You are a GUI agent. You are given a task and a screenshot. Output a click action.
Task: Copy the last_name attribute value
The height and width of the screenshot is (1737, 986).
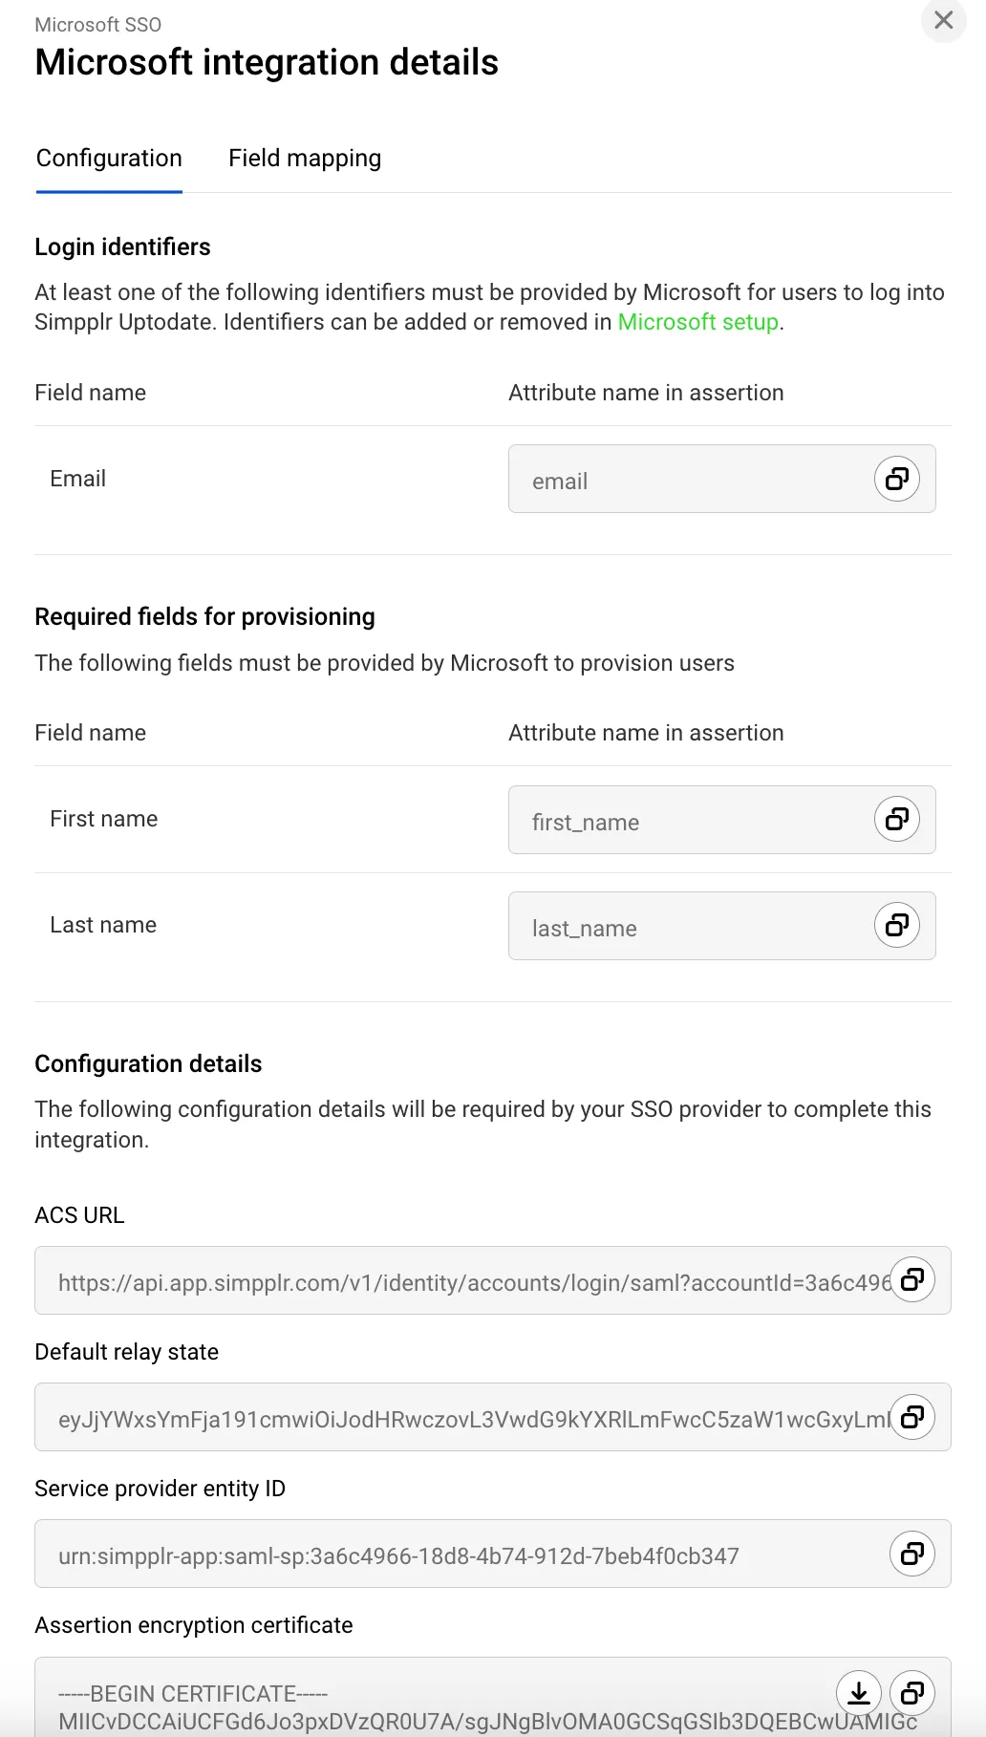[x=897, y=925]
